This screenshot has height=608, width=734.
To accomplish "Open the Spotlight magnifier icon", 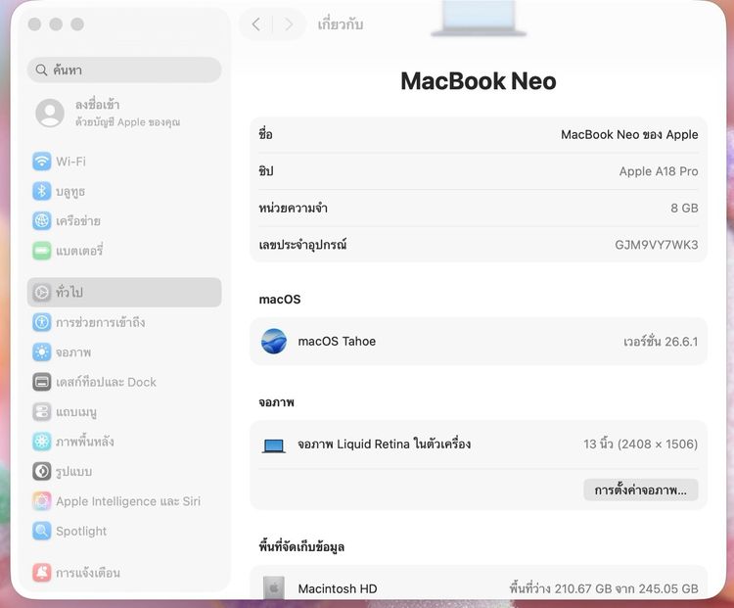I will click(42, 531).
